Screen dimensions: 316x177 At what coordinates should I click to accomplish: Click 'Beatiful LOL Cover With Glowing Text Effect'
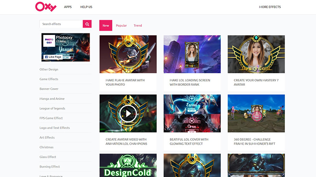point(189,142)
